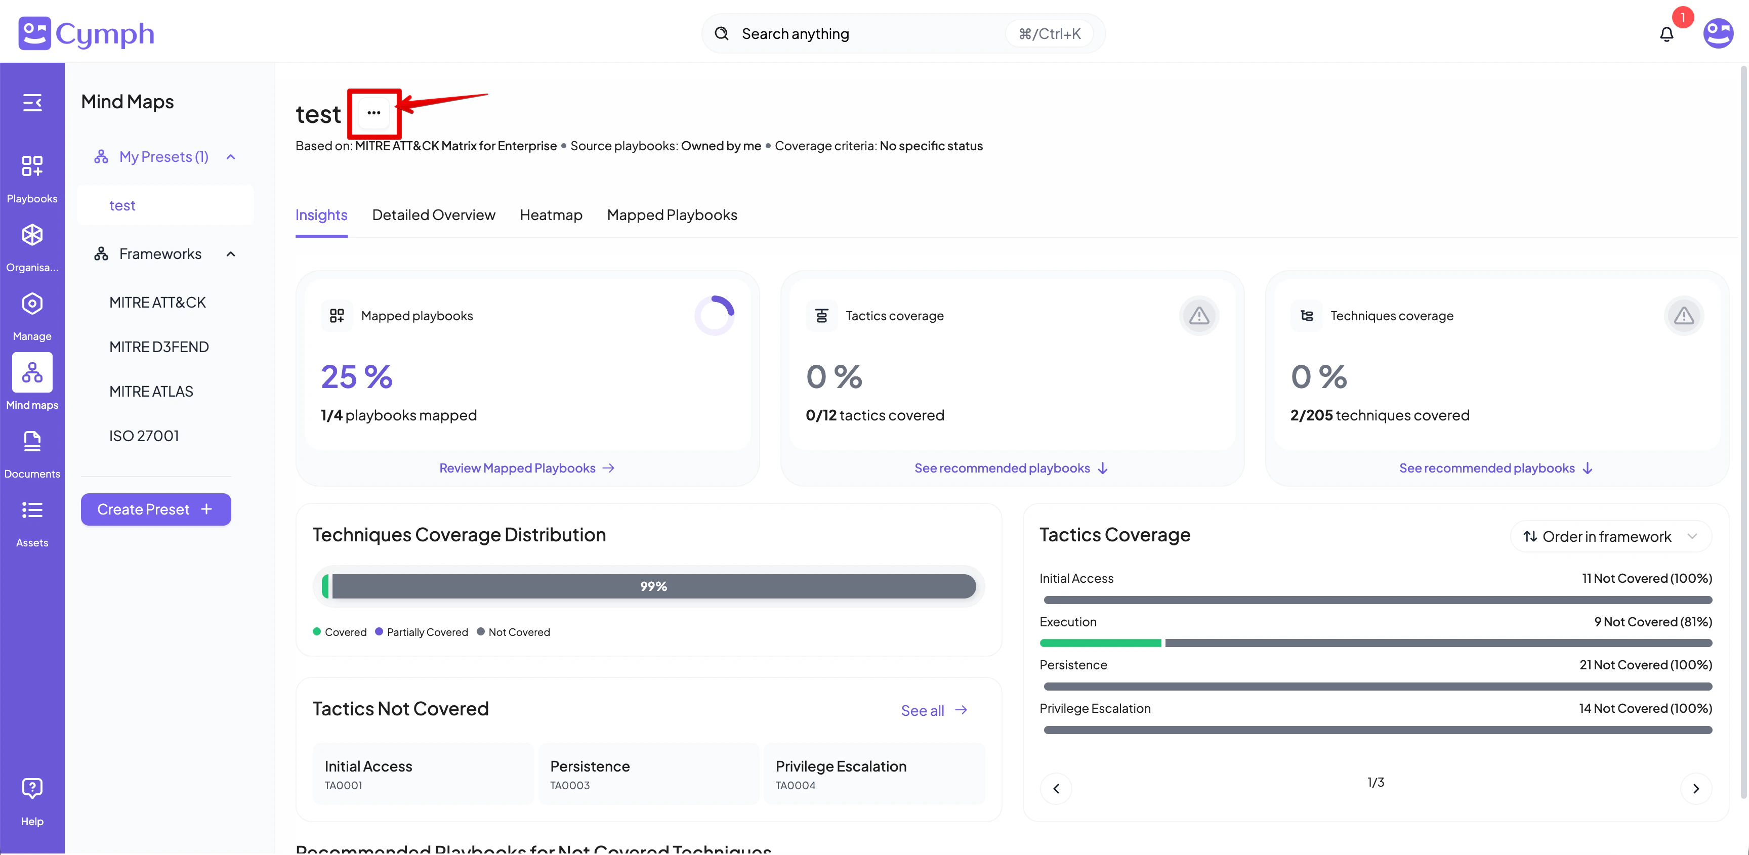Click the Persistence coverage progress bar
Screen dimensions: 1749x855
(x=1378, y=687)
